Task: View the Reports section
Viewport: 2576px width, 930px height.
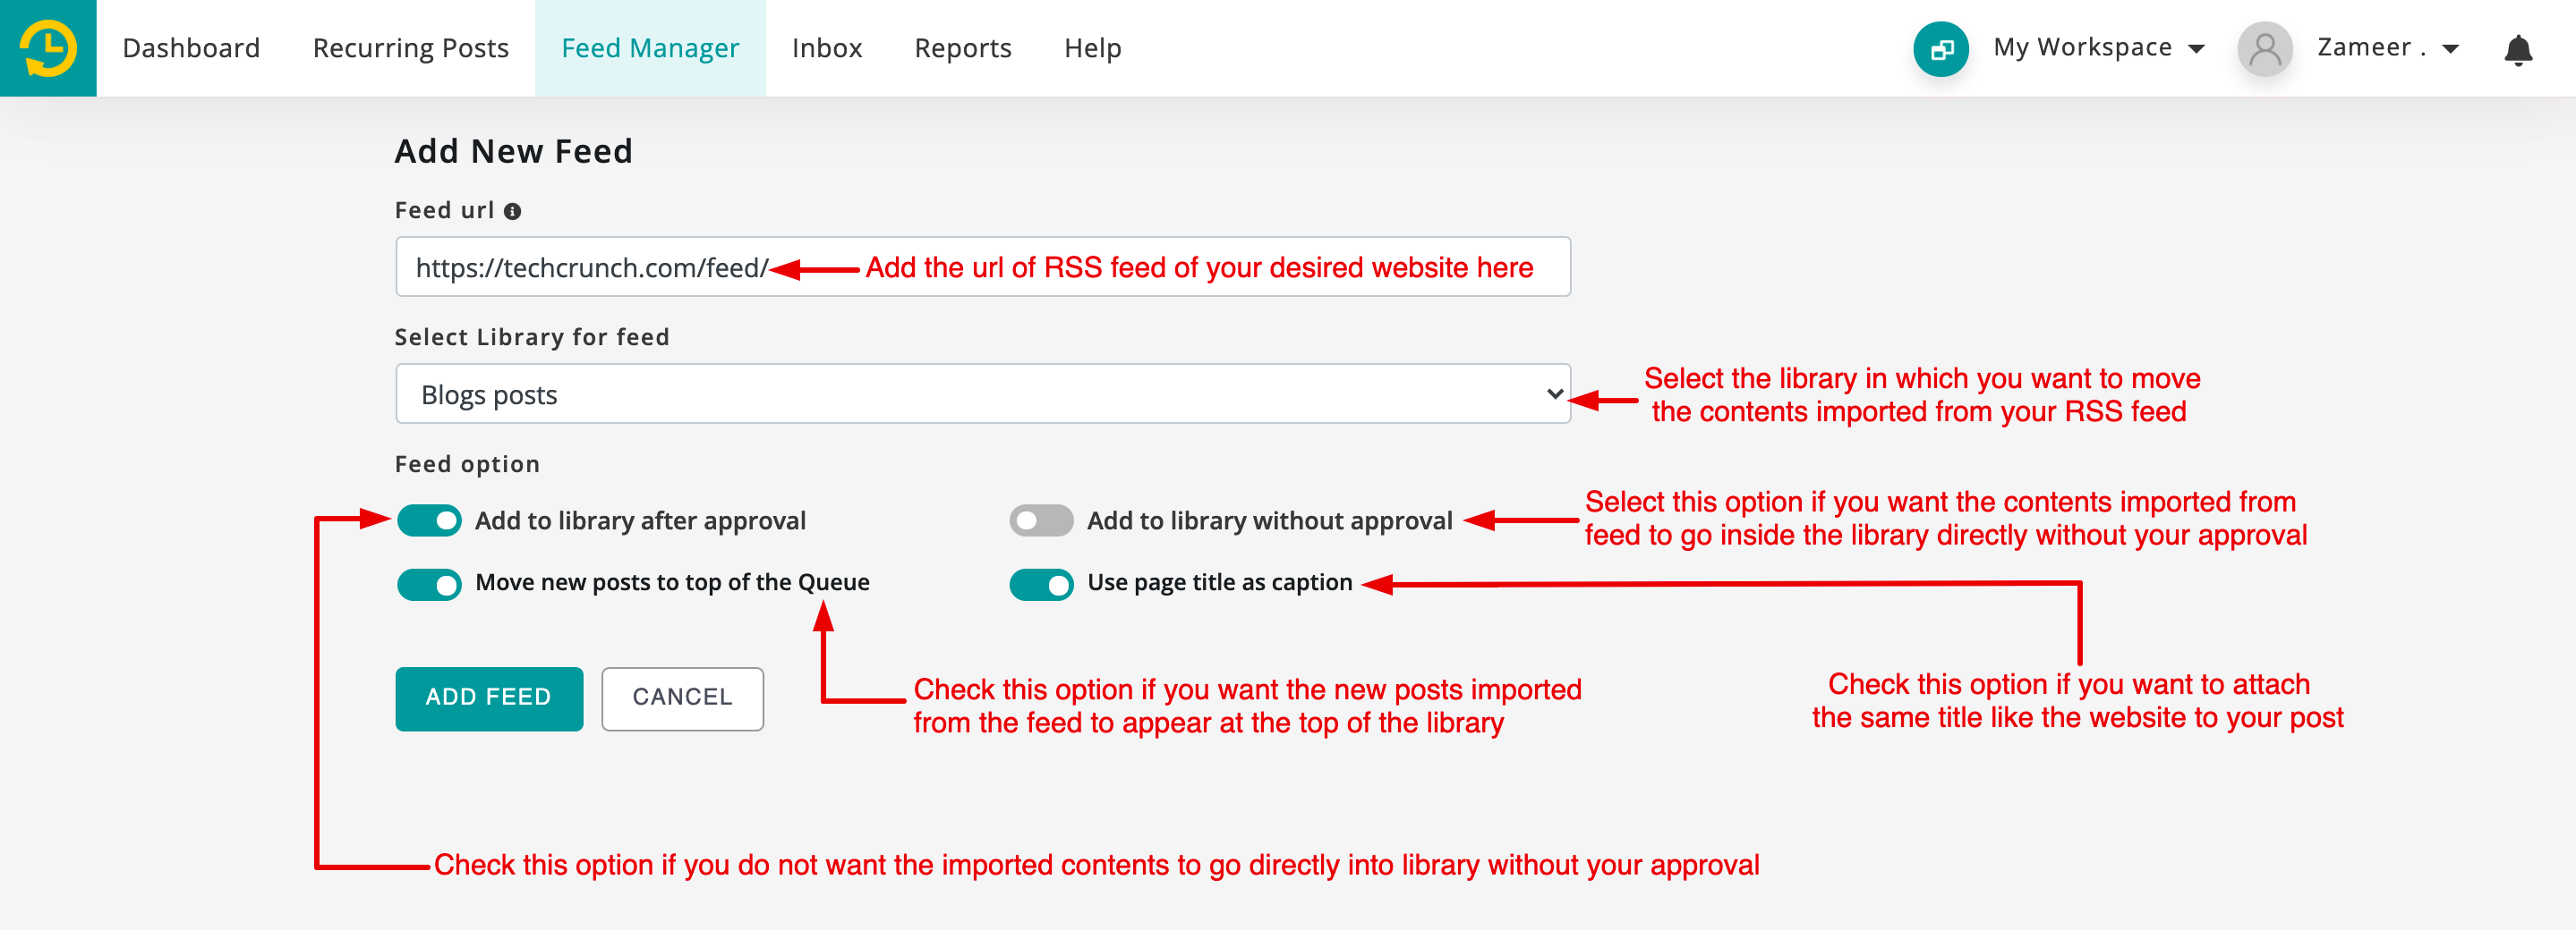Action: [x=962, y=48]
